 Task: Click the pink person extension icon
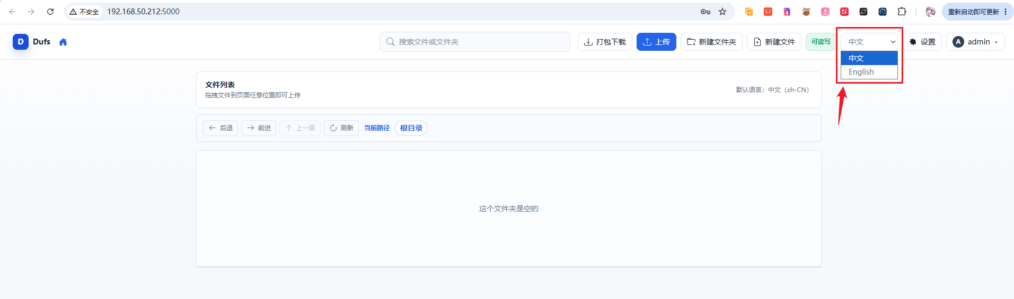point(825,12)
